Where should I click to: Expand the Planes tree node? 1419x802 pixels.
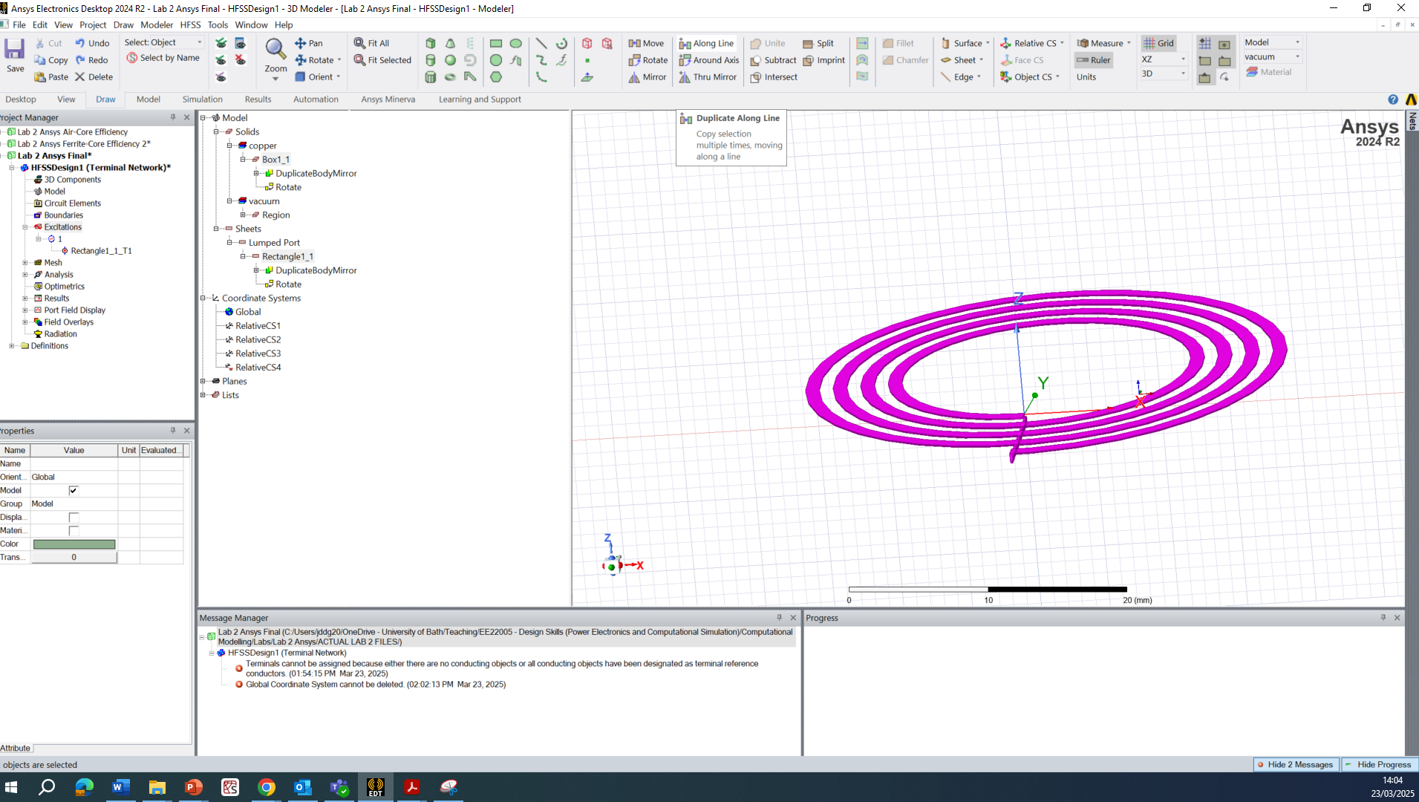pyautogui.click(x=203, y=382)
